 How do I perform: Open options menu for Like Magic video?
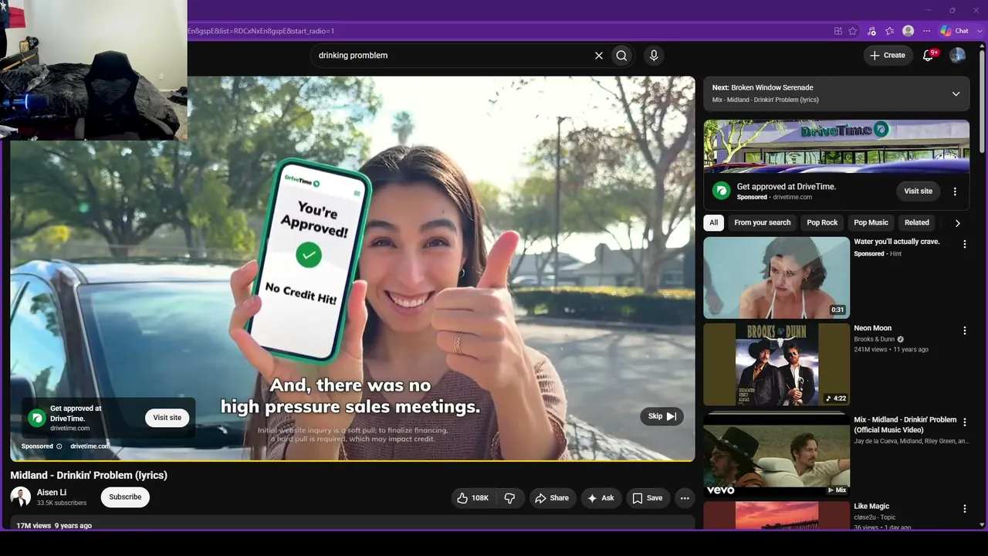964,509
